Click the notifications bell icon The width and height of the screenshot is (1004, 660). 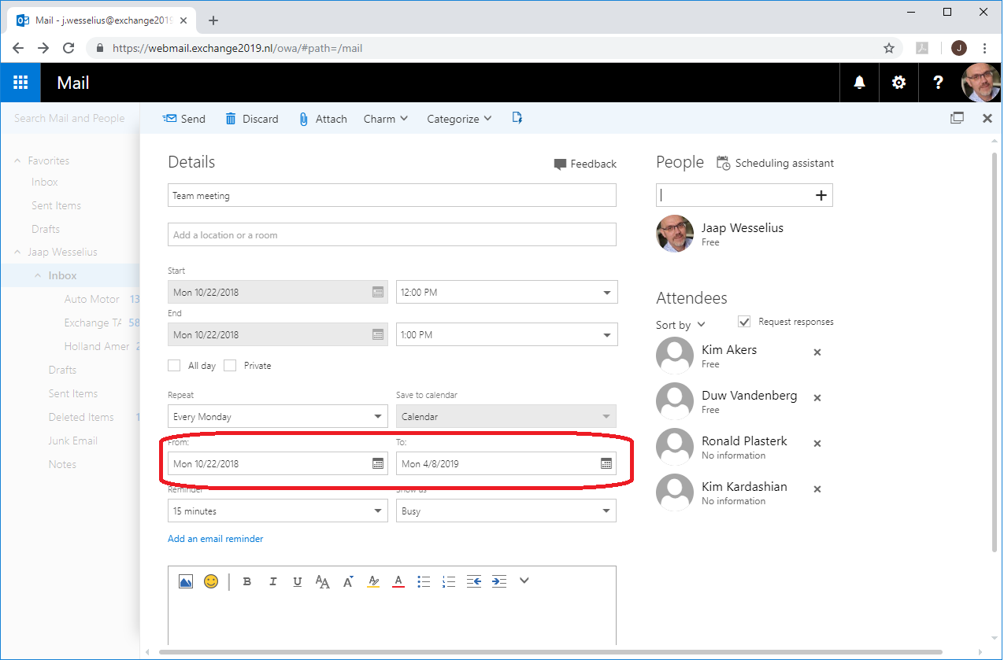coord(859,83)
